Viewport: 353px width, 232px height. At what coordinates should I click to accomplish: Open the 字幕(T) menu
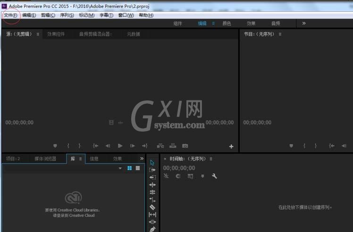coord(106,15)
